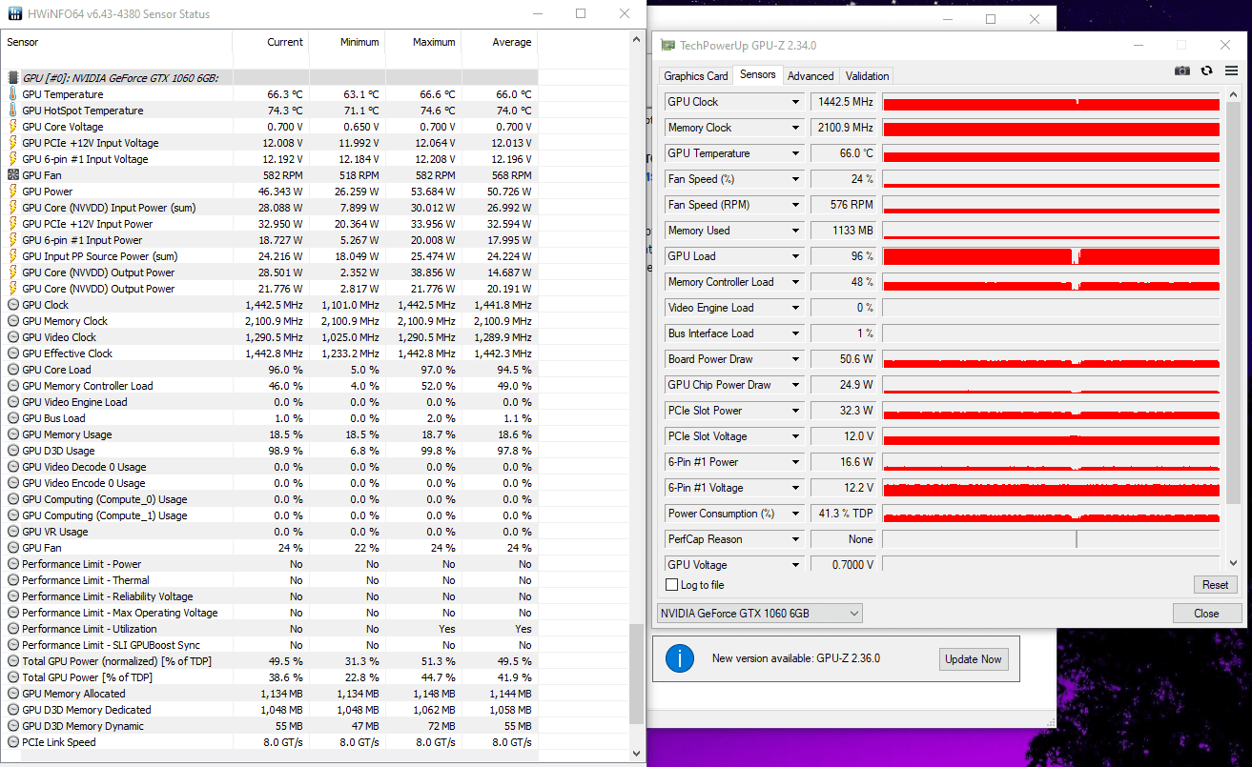
Task: Click the Performance Limit - Thermal circle icon
Action: 13,580
